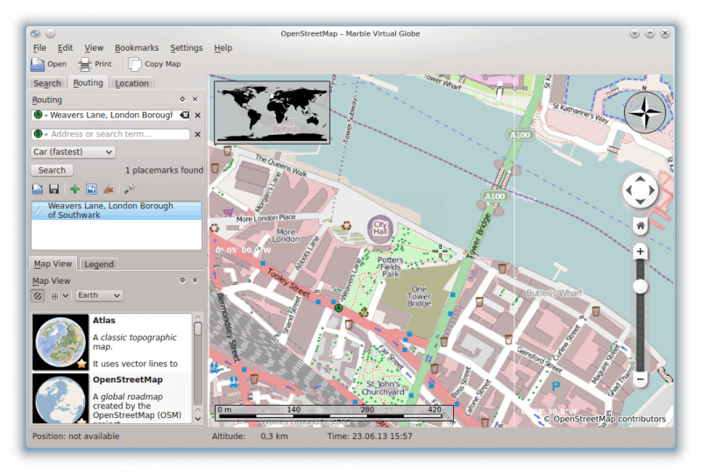Click the Tooley Street label on map
The height and width of the screenshot is (474, 701).
point(288,283)
